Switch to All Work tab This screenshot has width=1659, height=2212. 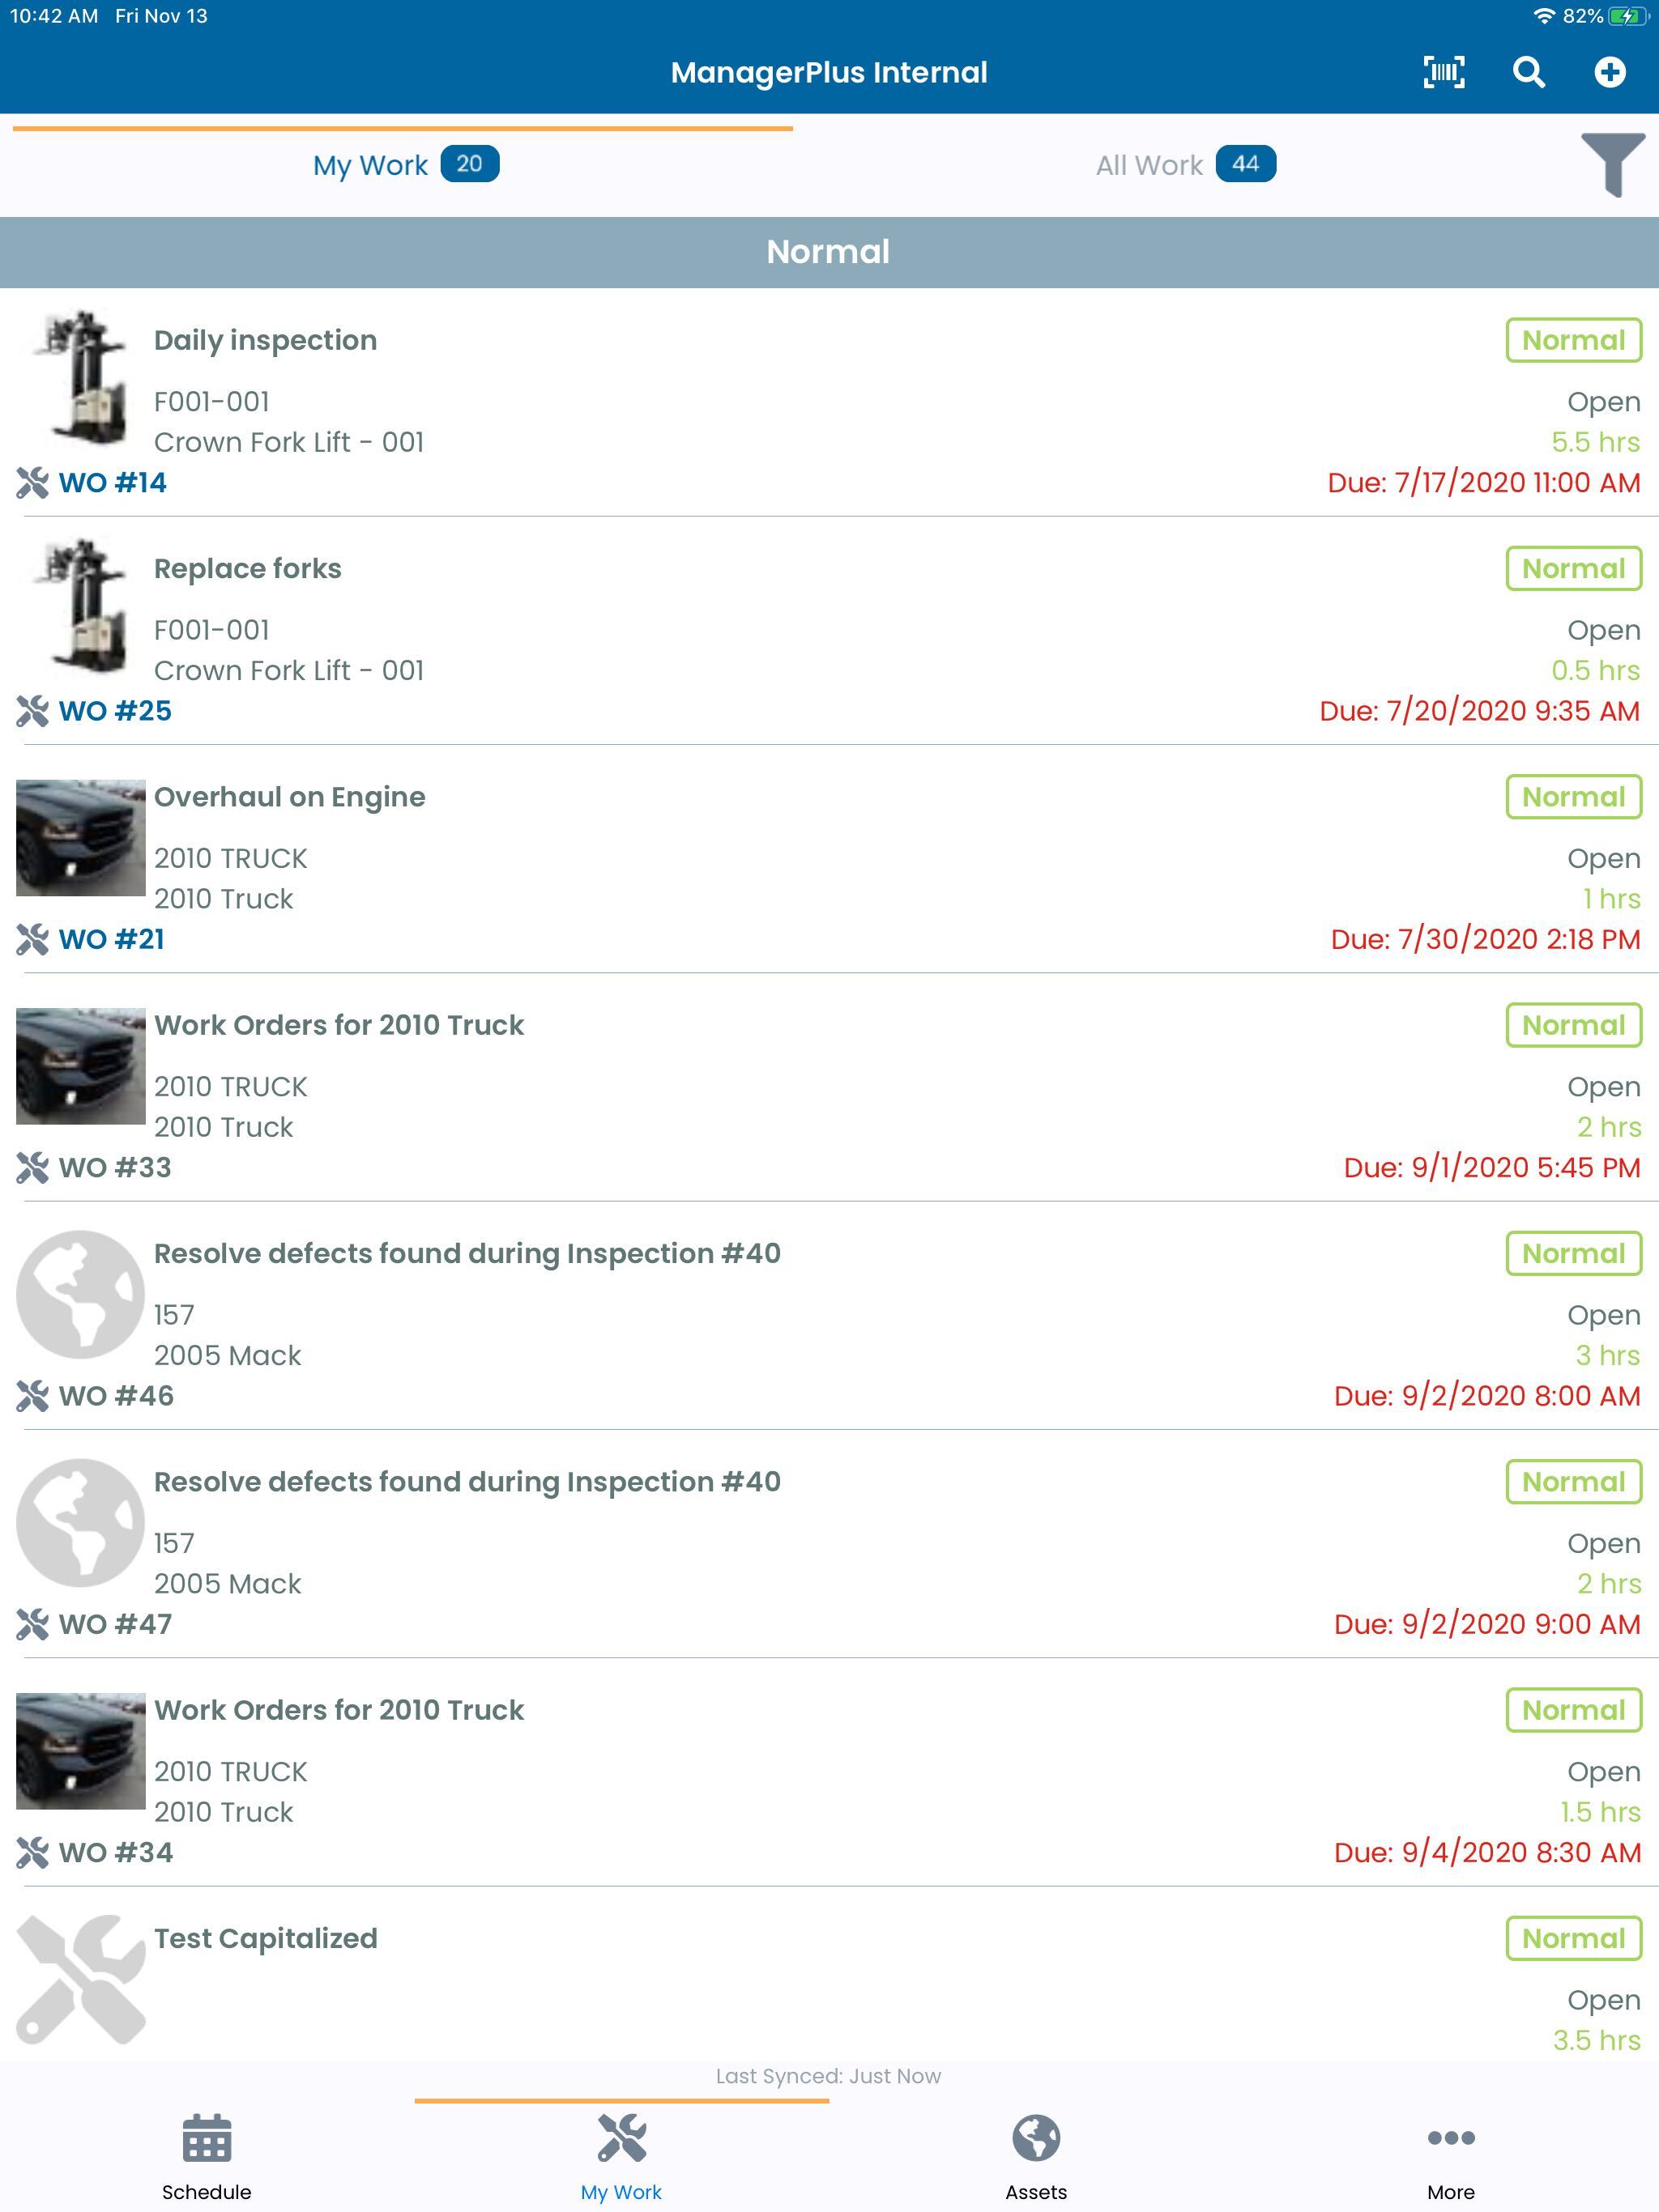[1185, 165]
